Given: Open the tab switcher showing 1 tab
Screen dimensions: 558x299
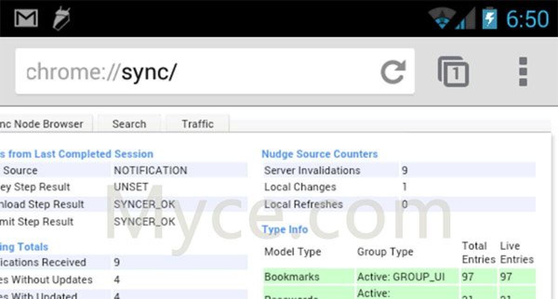Looking at the screenshot, I should (x=453, y=72).
